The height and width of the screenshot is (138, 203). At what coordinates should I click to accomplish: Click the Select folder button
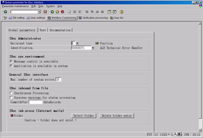83,116
